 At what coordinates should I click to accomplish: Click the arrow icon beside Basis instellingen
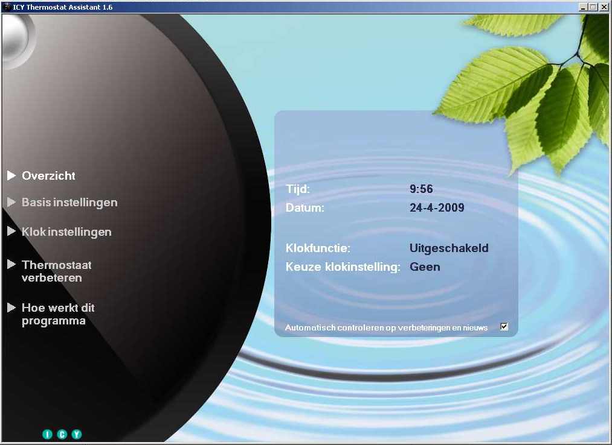(x=11, y=202)
